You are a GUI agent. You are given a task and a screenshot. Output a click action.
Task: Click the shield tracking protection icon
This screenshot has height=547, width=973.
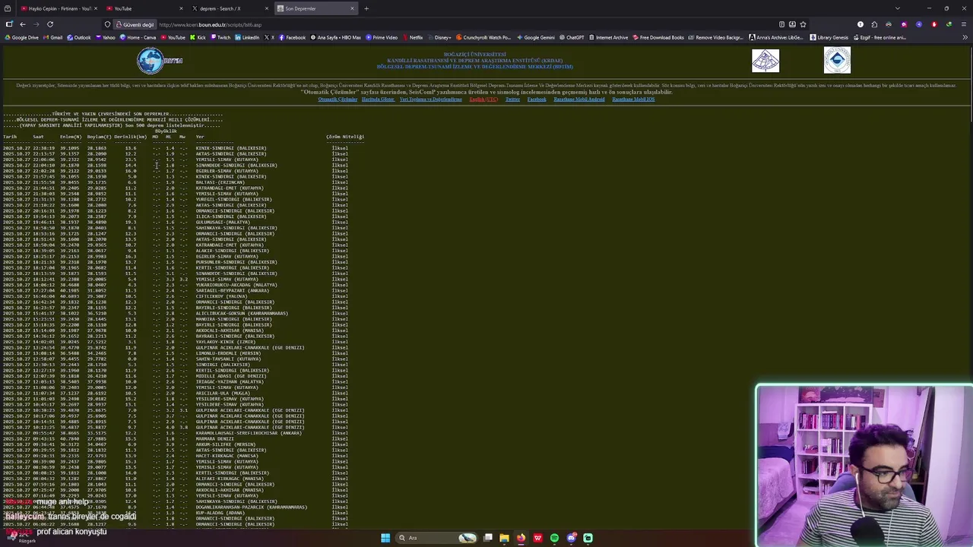point(107,24)
